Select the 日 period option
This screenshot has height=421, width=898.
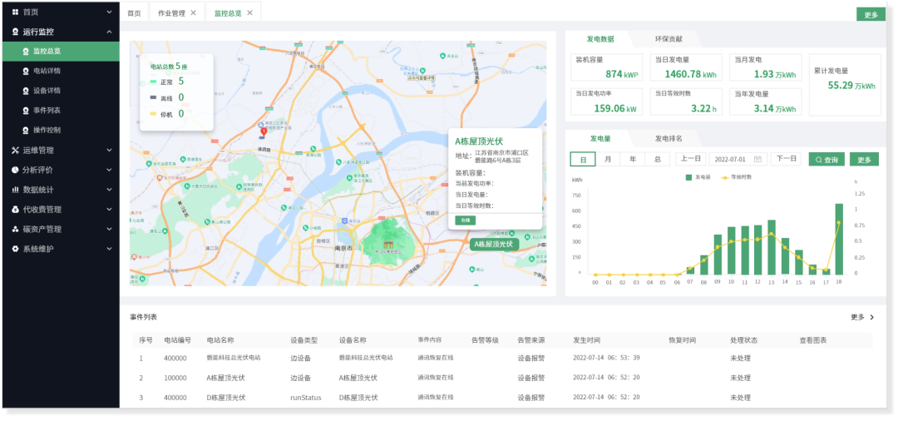[x=583, y=159]
